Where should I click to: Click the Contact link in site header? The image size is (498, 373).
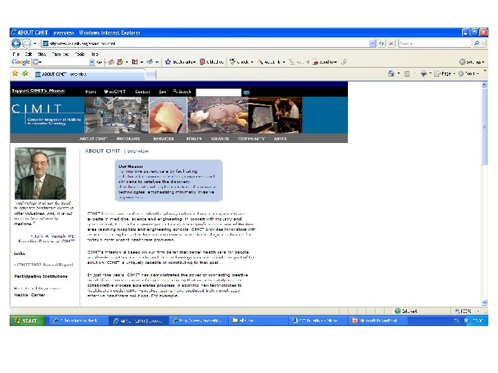coord(142,92)
